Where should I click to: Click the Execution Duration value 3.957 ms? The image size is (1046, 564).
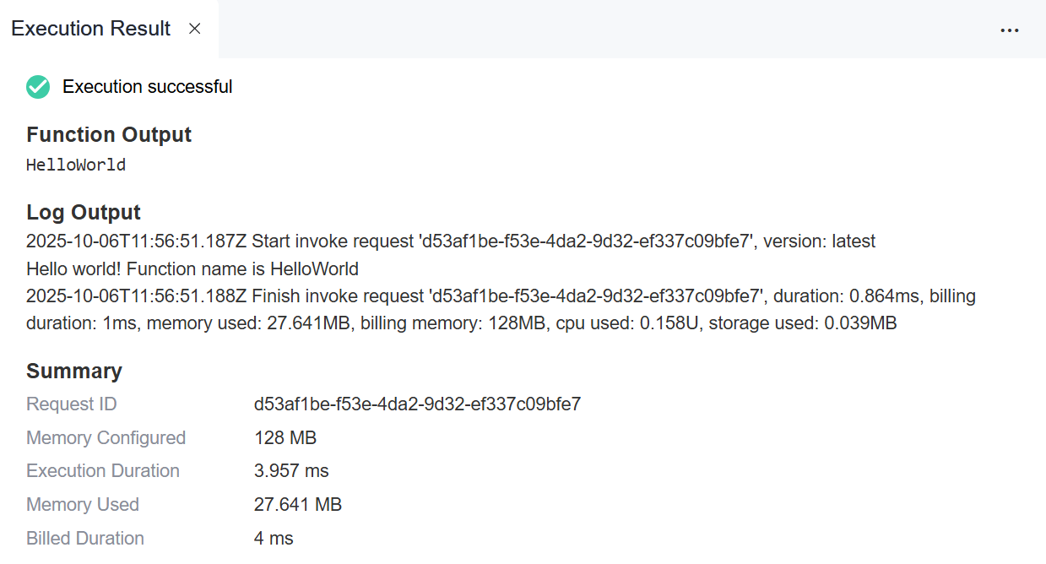(x=291, y=471)
